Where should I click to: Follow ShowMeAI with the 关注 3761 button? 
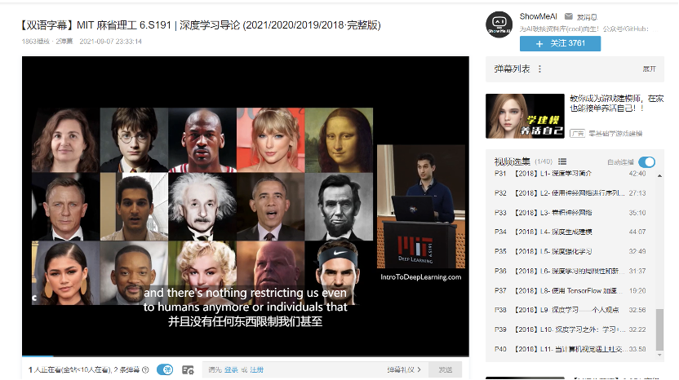pos(560,43)
